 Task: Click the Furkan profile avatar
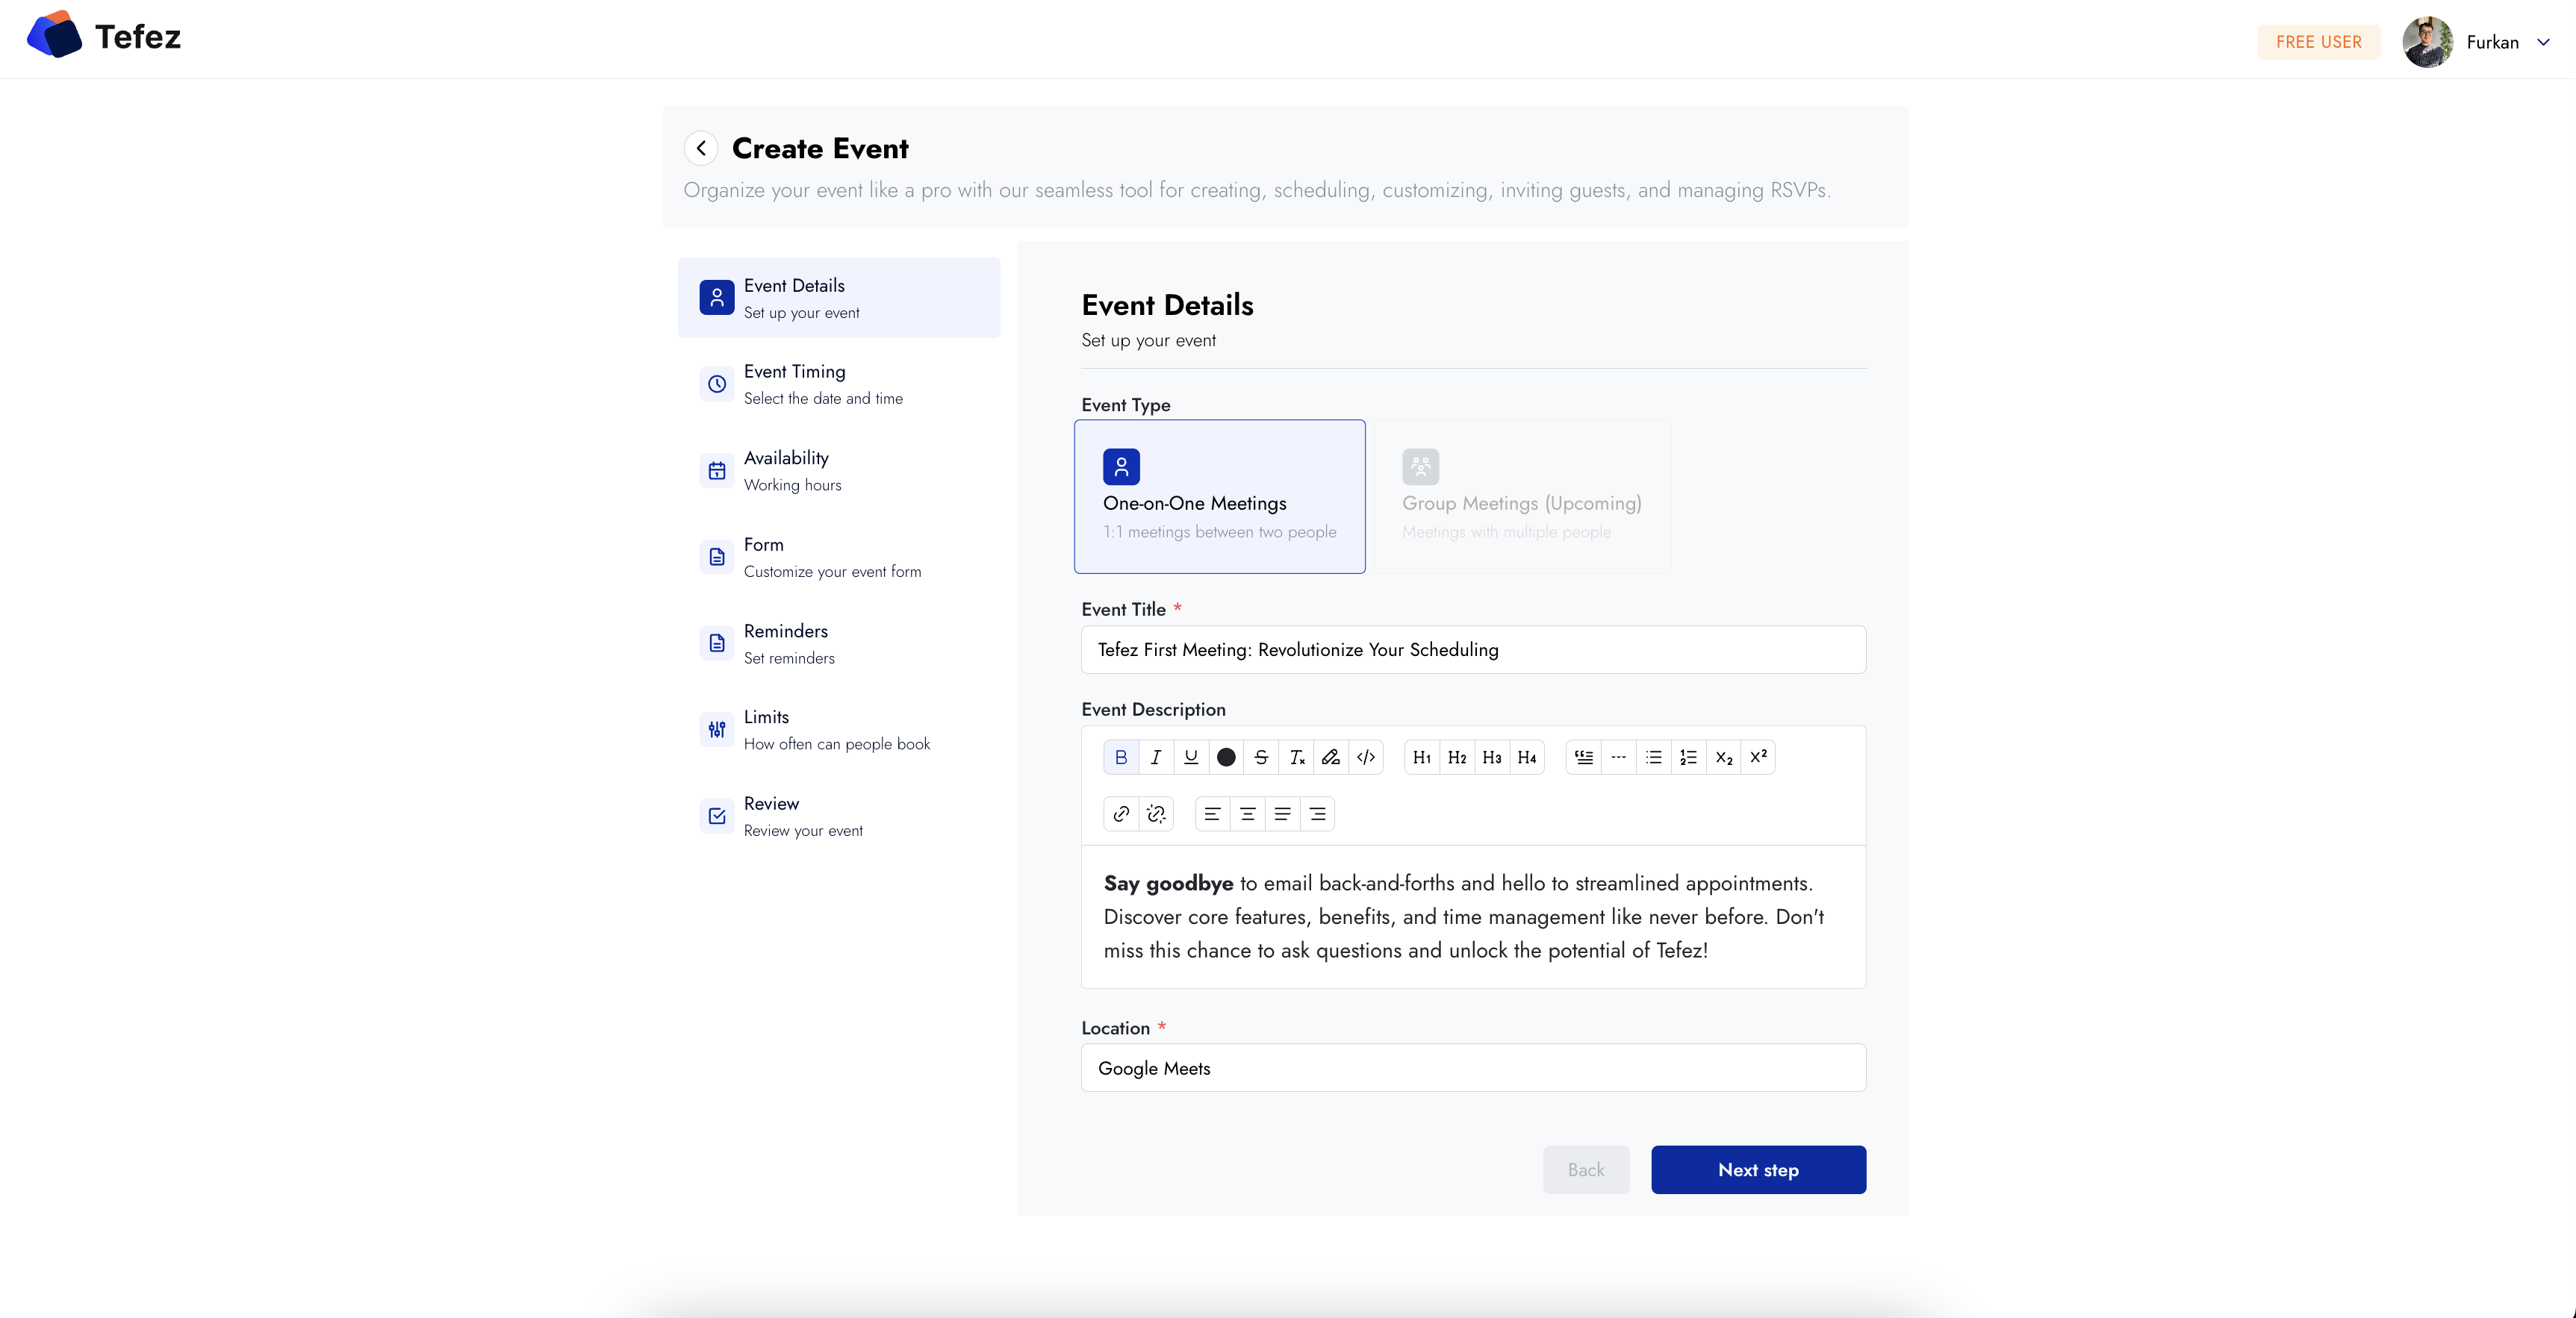click(x=2427, y=42)
